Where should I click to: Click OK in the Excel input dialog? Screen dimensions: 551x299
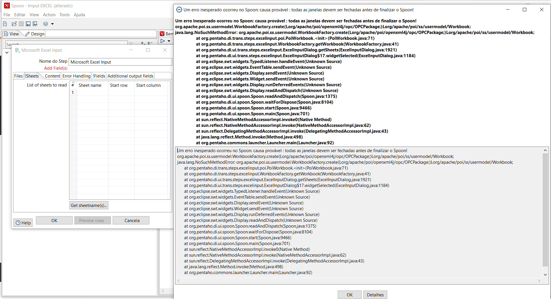click(54, 221)
